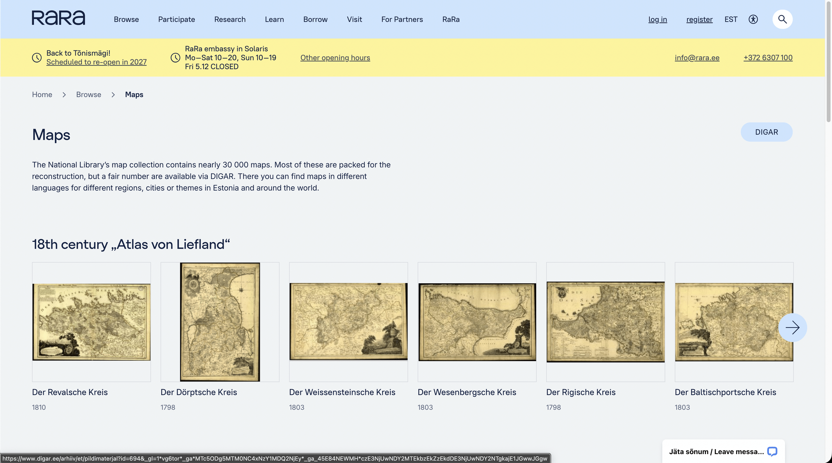The width and height of the screenshot is (832, 463).
Task: Open the accessibility options icon
Action: point(753,19)
